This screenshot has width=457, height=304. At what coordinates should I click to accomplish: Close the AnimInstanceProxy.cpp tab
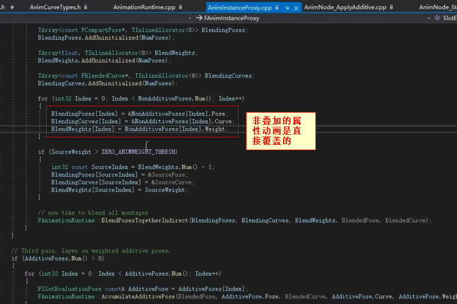point(296,7)
